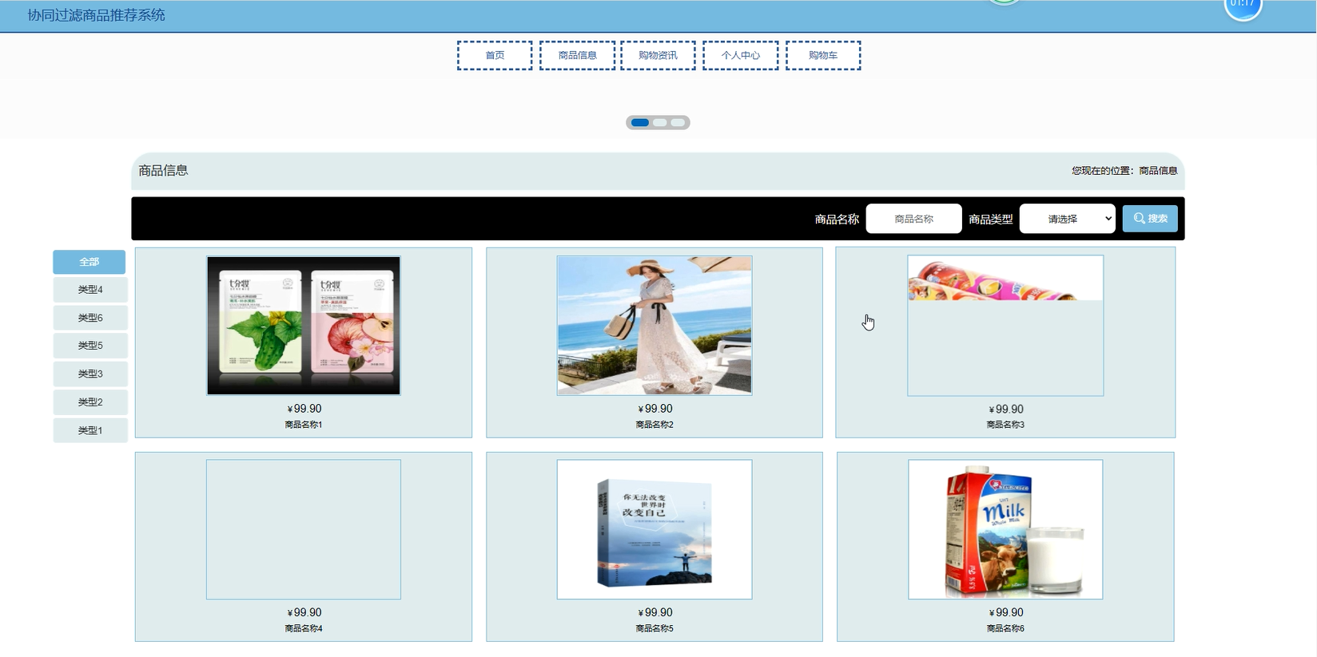
Task: Open the white dress product image
Action: [655, 326]
